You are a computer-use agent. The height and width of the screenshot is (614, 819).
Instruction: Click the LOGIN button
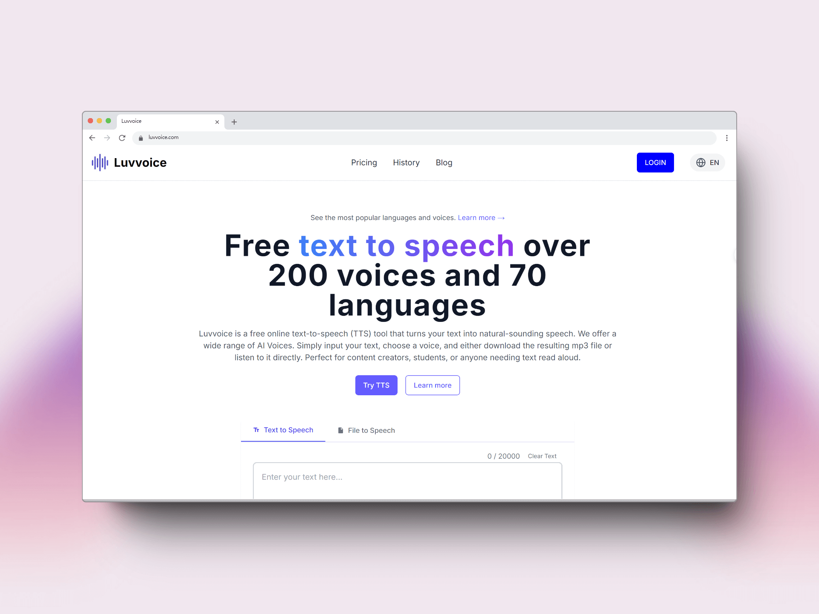(x=654, y=162)
